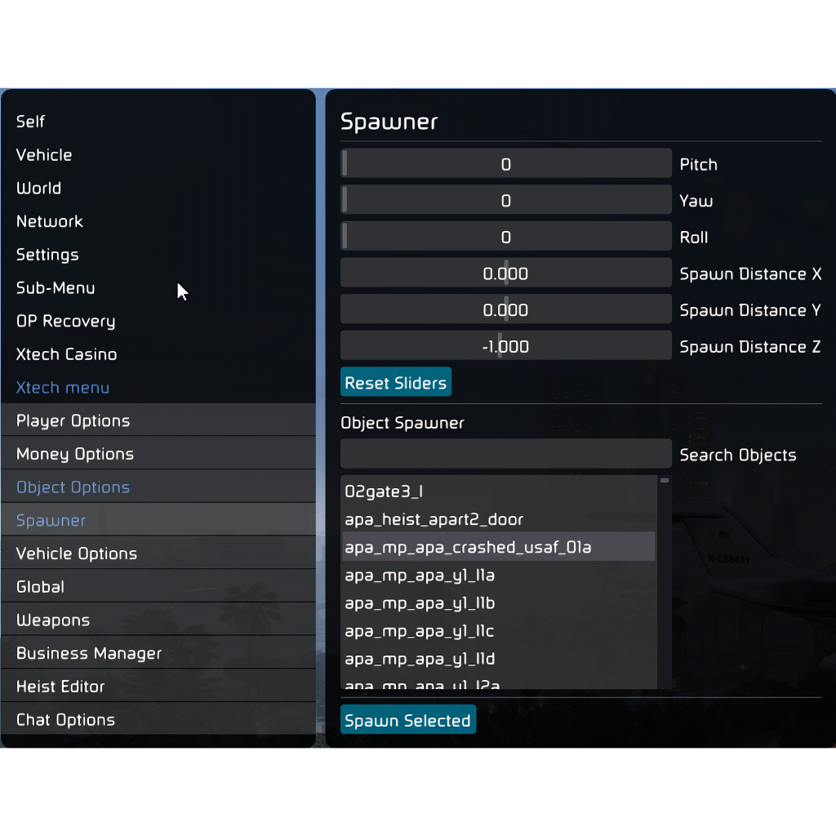Image resolution: width=836 pixels, height=836 pixels.
Task: Click the Spawn Distance Z slider
Action: (x=505, y=347)
